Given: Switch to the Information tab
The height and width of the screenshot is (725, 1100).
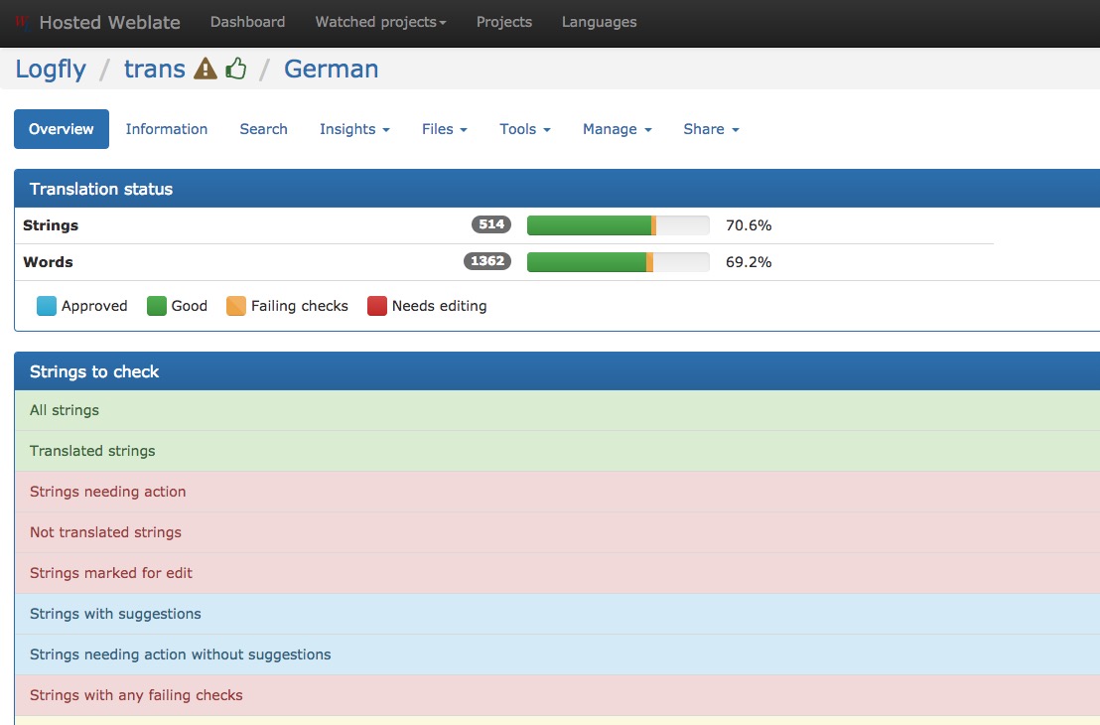Looking at the screenshot, I should 166,129.
